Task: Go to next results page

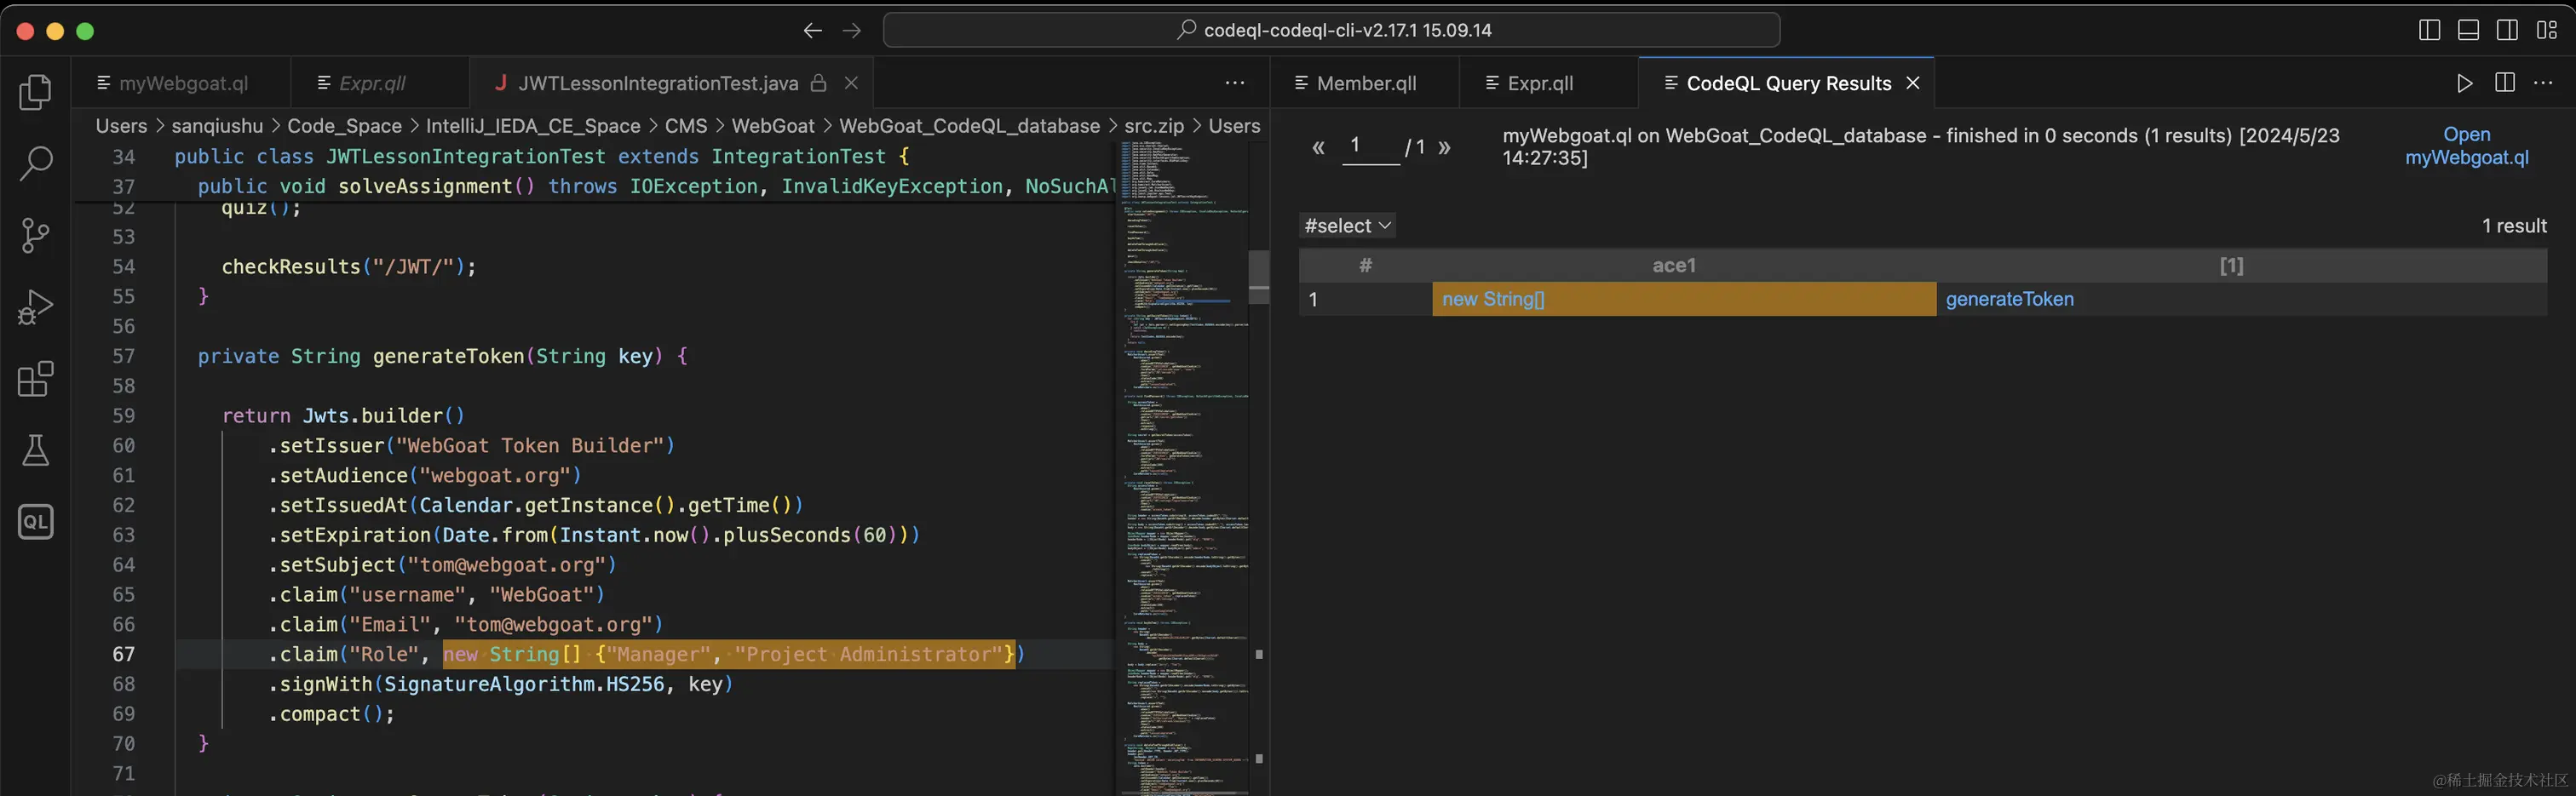Action: (1444, 148)
